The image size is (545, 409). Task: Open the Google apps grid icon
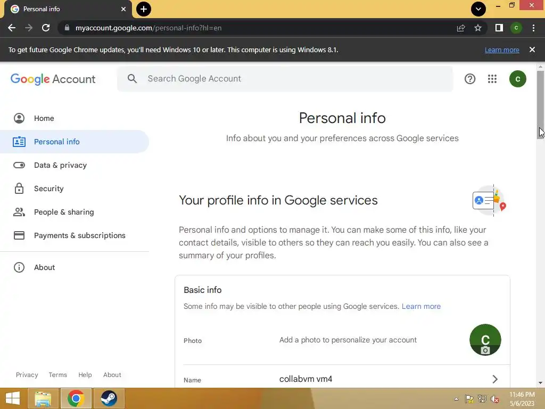pos(492,79)
